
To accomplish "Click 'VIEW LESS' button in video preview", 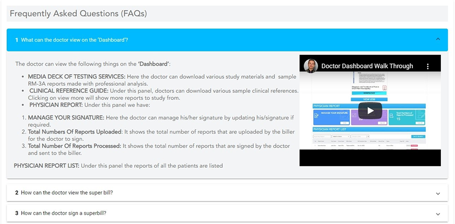I will (370, 99).
